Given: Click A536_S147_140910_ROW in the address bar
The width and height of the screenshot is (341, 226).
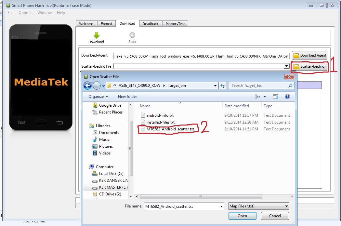Looking at the screenshot, I should coord(139,86).
